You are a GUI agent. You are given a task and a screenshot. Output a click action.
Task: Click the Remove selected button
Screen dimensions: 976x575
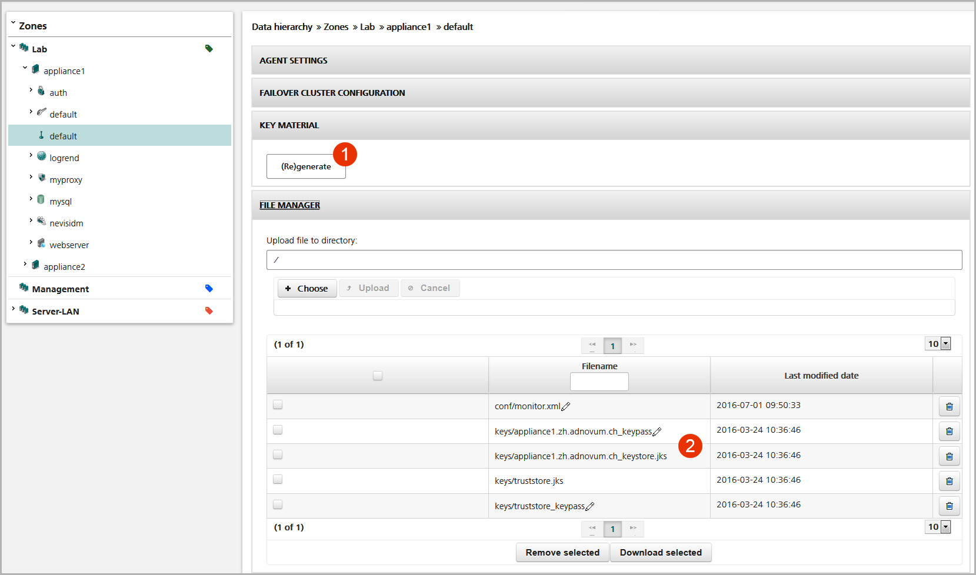tap(562, 553)
